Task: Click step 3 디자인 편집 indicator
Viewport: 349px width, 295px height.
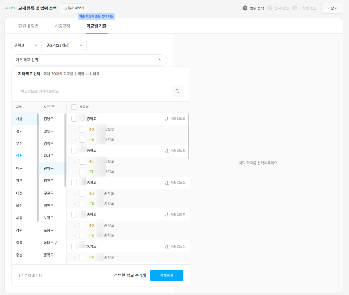Action: pyautogui.click(x=305, y=8)
